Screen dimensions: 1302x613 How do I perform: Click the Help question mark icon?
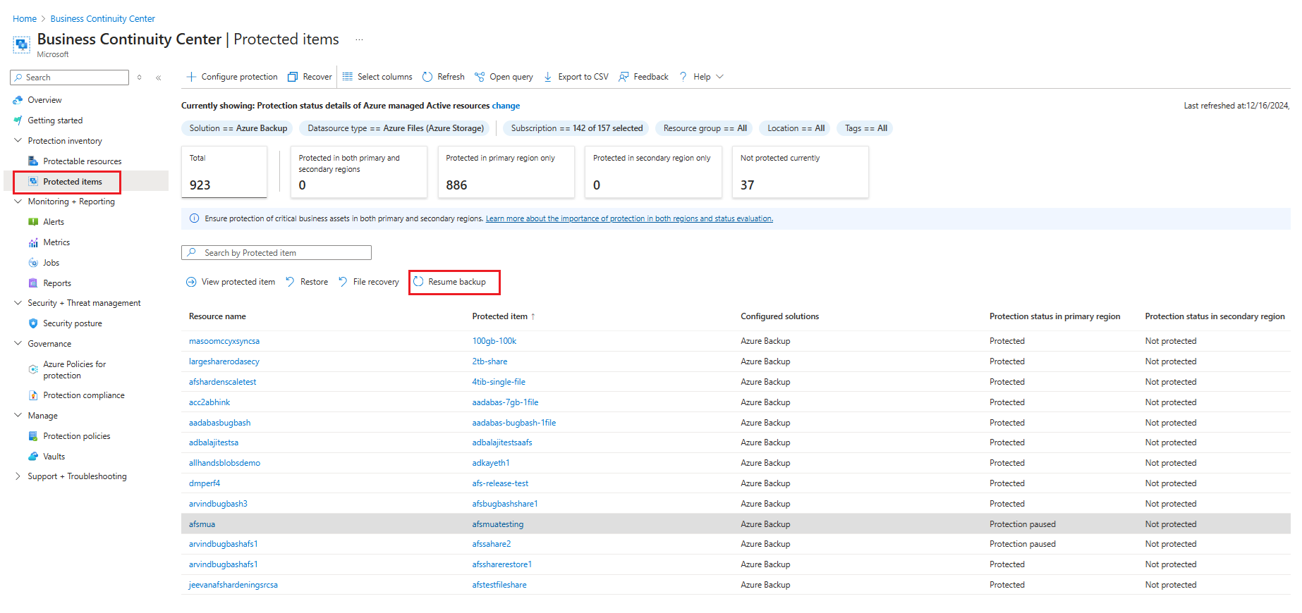683,77
